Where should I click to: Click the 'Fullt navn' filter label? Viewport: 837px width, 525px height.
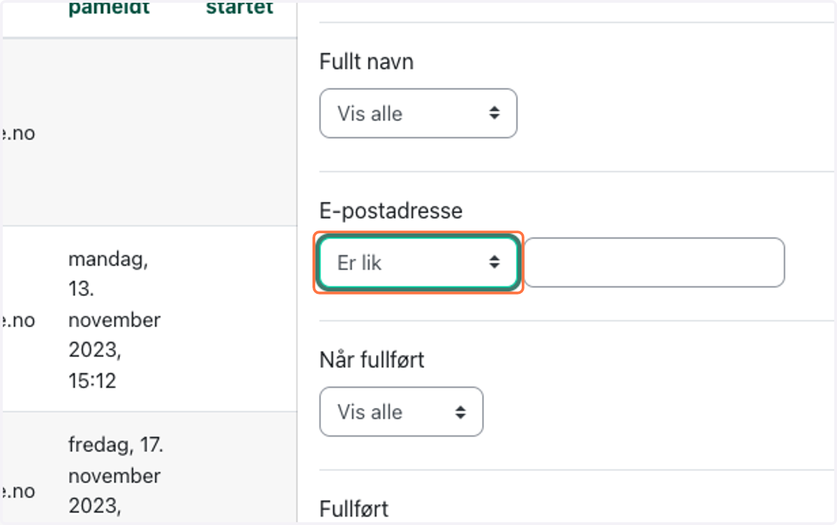pyautogui.click(x=366, y=61)
